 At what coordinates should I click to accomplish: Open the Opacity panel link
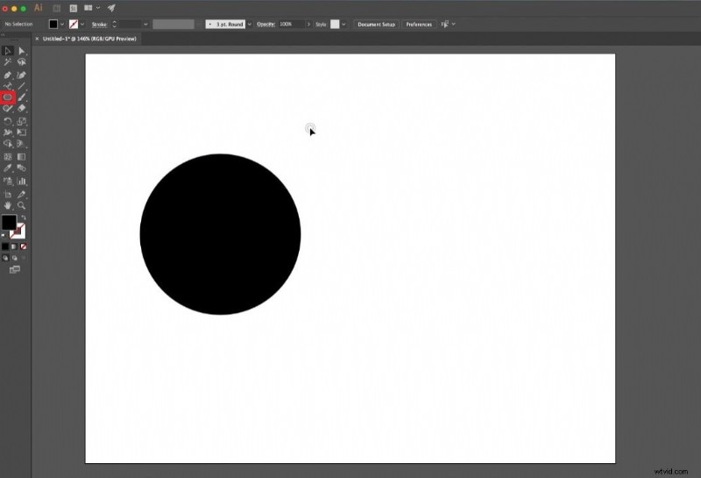click(266, 25)
